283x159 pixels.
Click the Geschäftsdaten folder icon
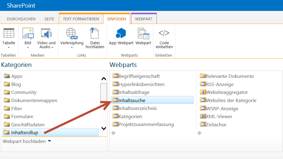click(7, 124)
